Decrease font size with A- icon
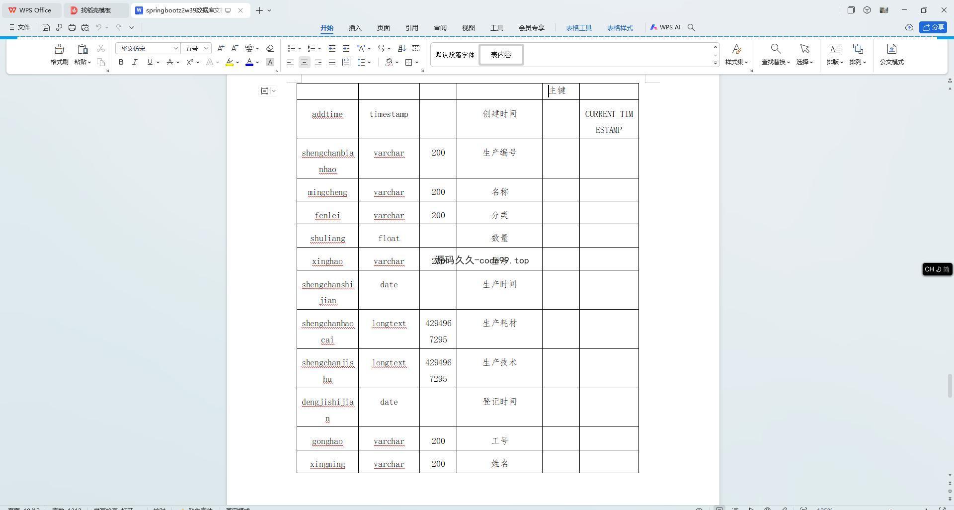Image resolution: width=954 pixels, height=510 pixels. 235,48
